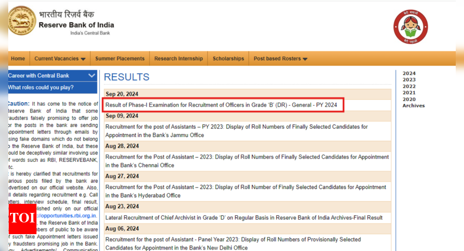Click the India's Central Bank tagline
The width and height of the screenshot is (464, 251).
[x=90, y=33]
